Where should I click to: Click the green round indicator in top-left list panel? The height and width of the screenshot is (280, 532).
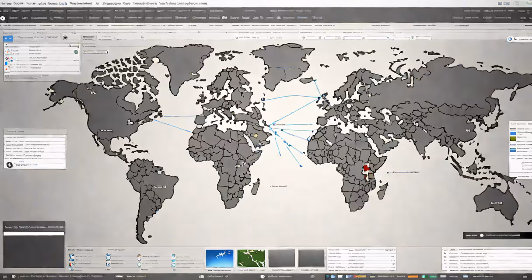pos(76,52)
